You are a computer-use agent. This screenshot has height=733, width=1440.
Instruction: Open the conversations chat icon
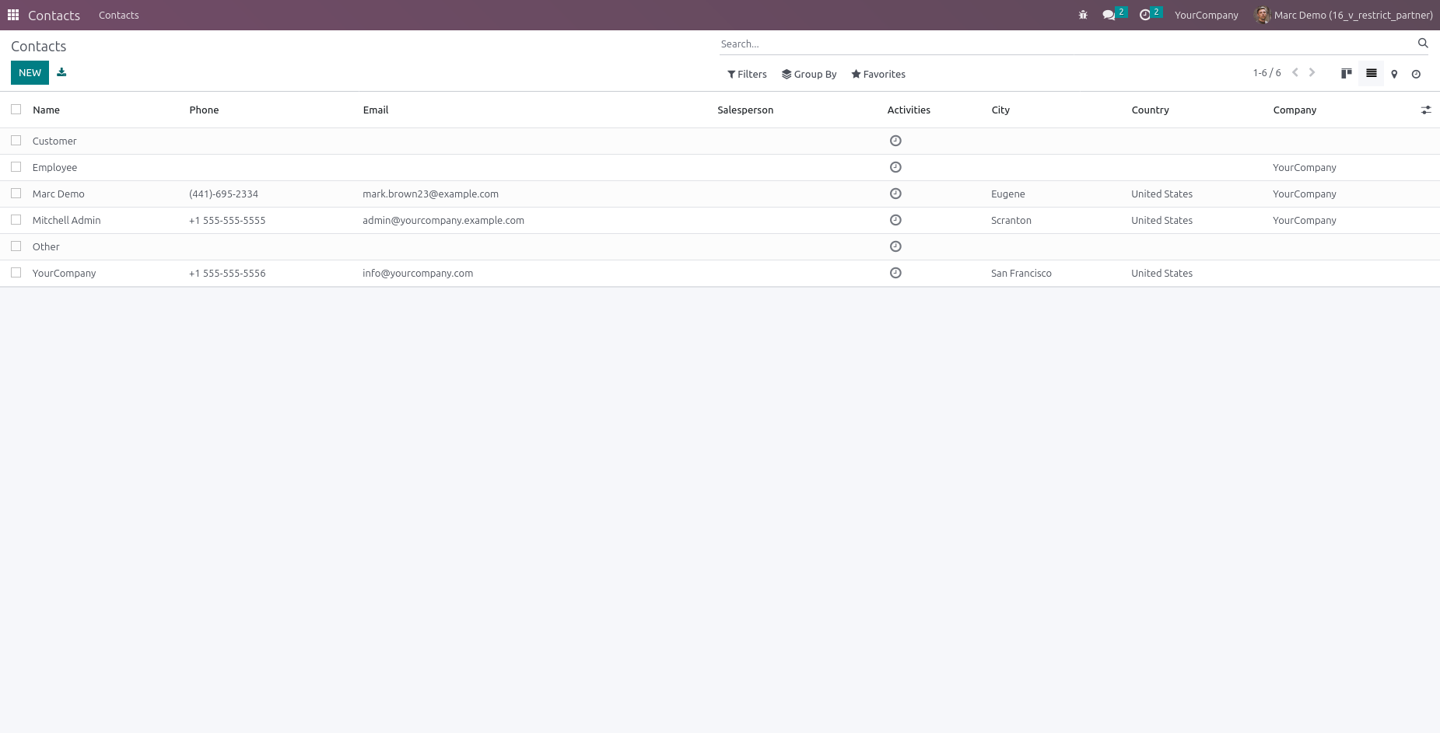(x=1109, y=15)
